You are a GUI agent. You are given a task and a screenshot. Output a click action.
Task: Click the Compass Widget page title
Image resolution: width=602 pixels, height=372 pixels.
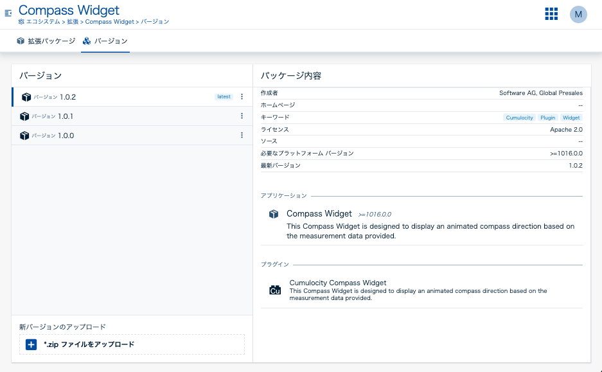[69, 10]
